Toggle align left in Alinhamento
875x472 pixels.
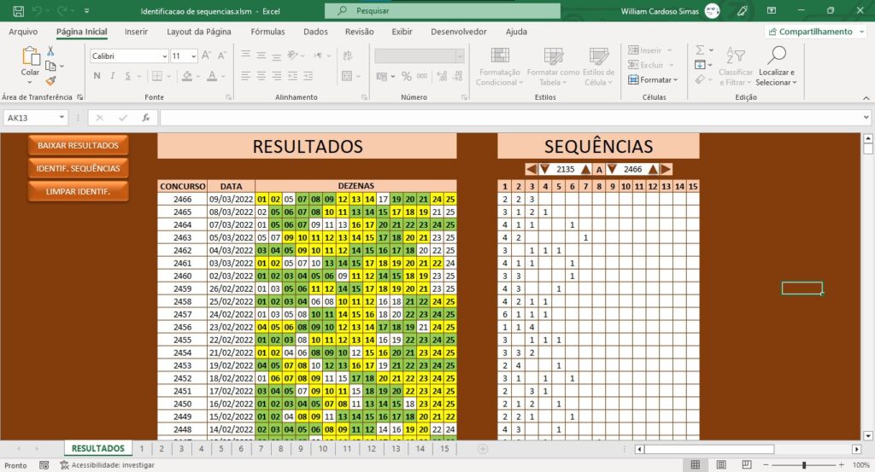pos(245,76)
